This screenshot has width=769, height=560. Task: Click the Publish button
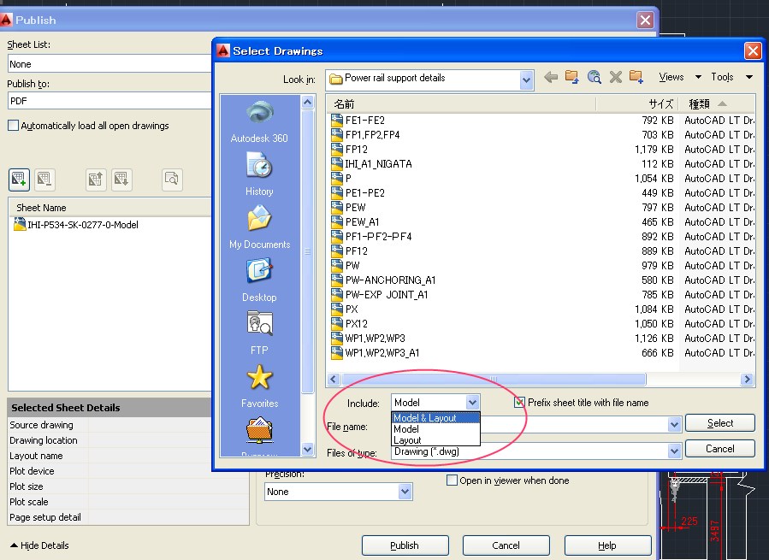coord(405,545)
